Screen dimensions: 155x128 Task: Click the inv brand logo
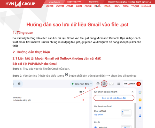click(x=117, y=6)
